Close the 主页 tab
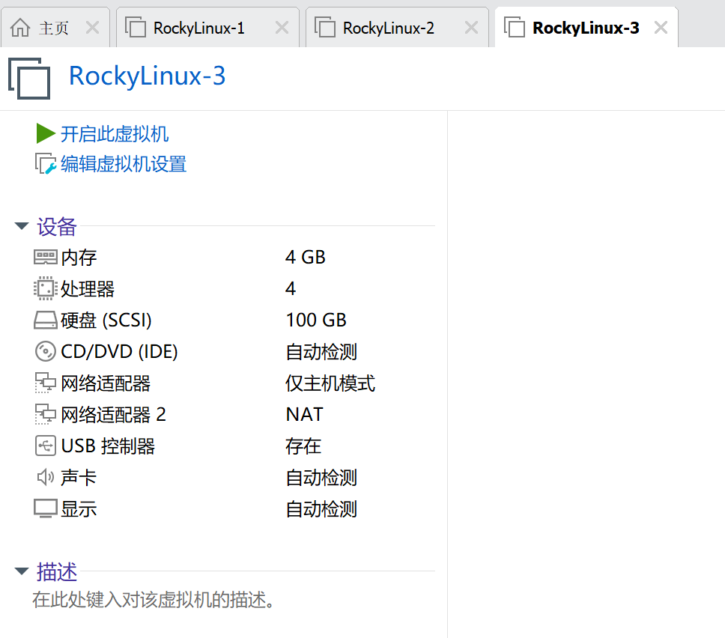 point(92,28)
